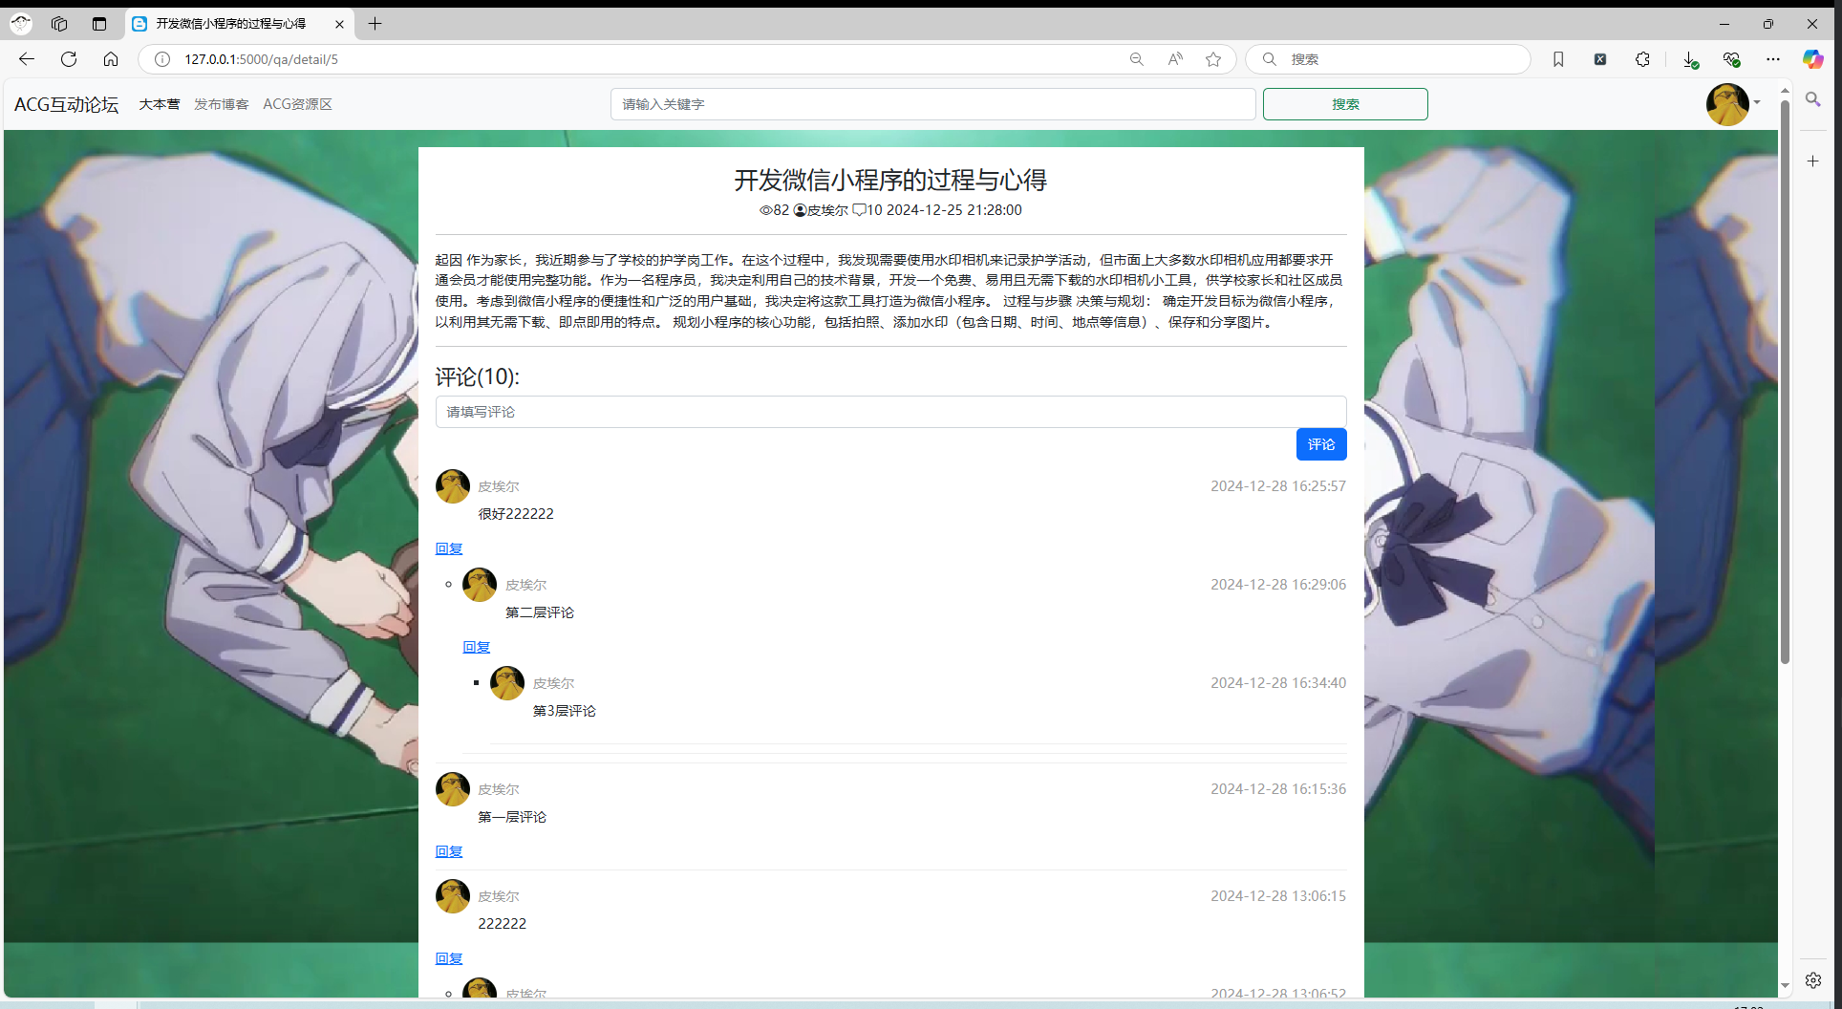Focus the browser 搜索 box
This screenshot has width=1842, height=1009.
(x=1389, y=59)
